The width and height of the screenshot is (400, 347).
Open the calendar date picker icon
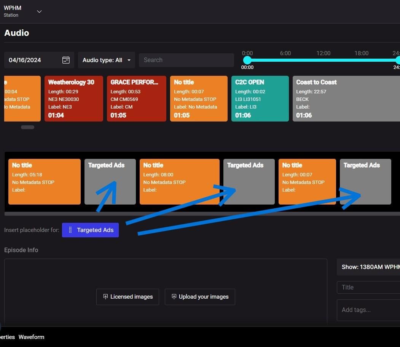[66, 60]
